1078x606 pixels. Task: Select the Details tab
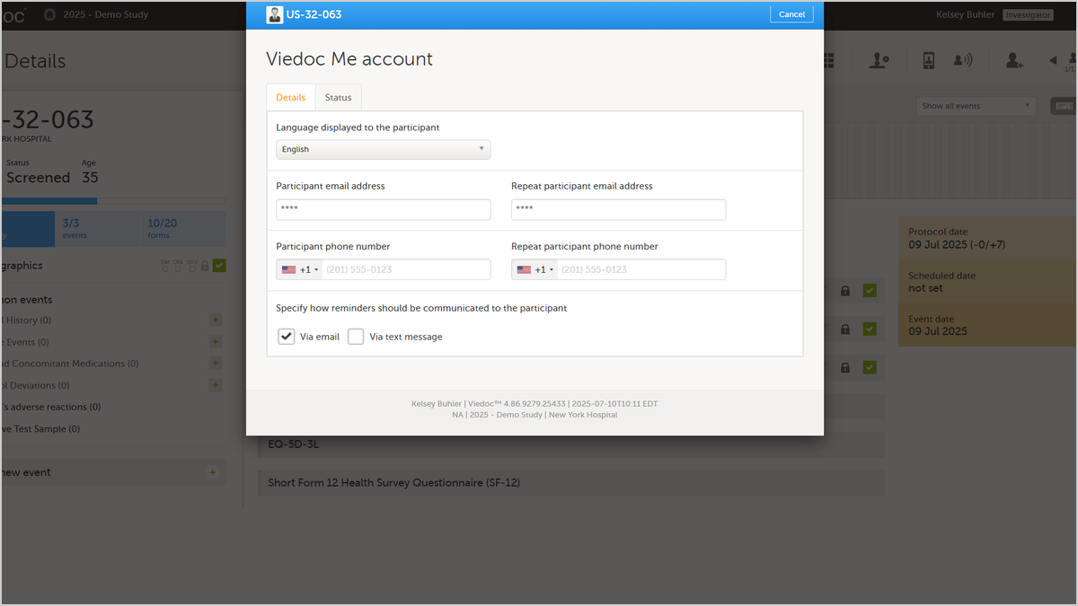tap(291, 97)
